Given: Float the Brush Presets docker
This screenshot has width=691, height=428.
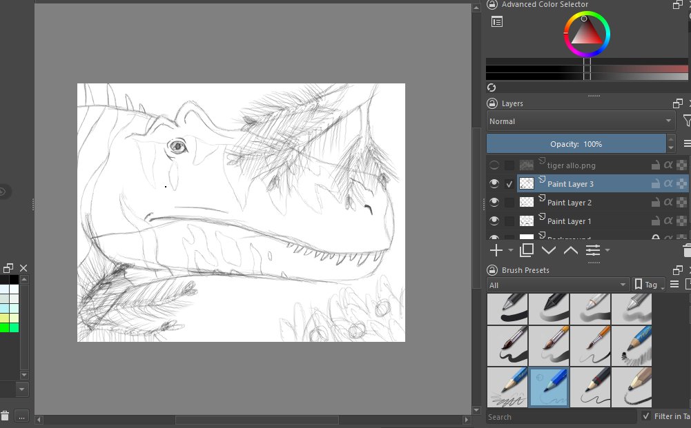Looking at the screenshot, I should 678,270.
